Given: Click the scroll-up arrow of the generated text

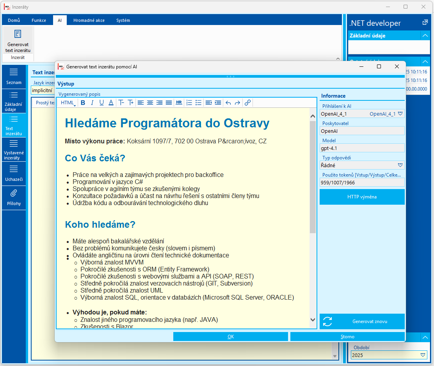Looking at the screenshot, I should 313,116.
